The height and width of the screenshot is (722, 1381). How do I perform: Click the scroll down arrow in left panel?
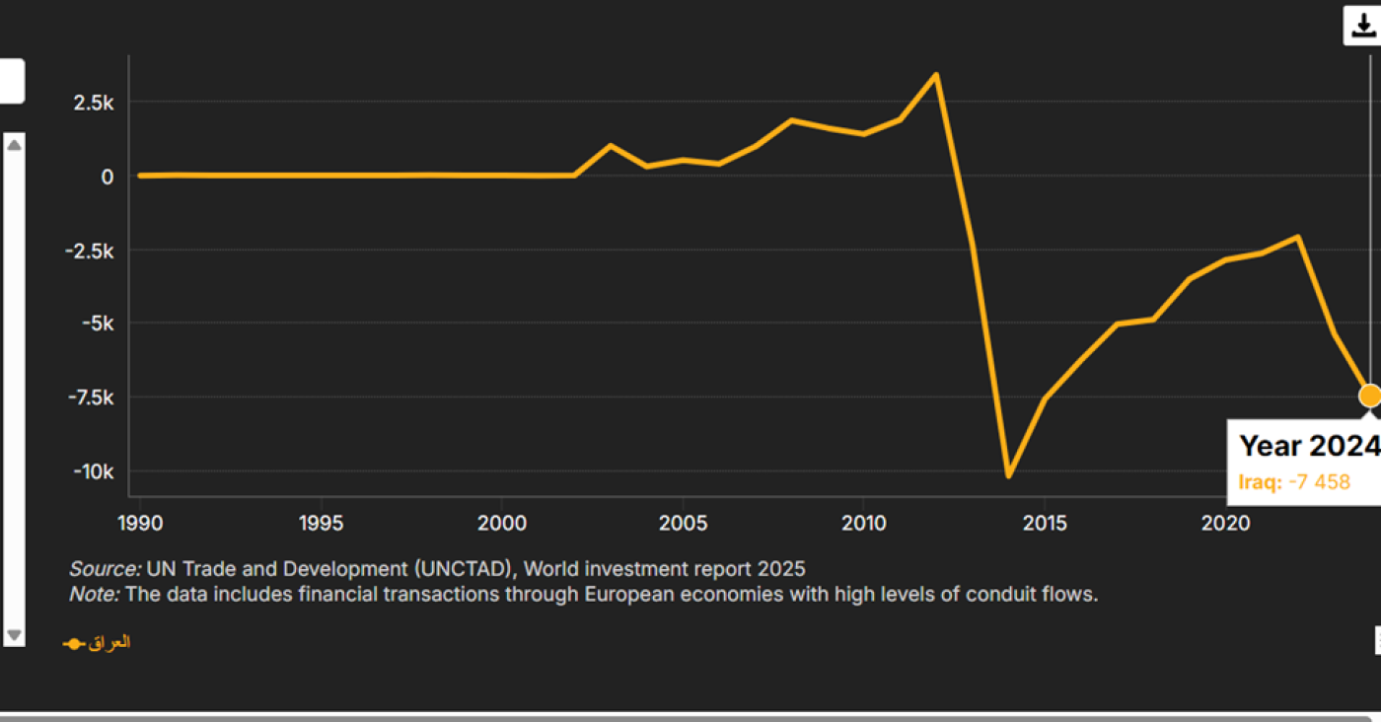[14, 634]
